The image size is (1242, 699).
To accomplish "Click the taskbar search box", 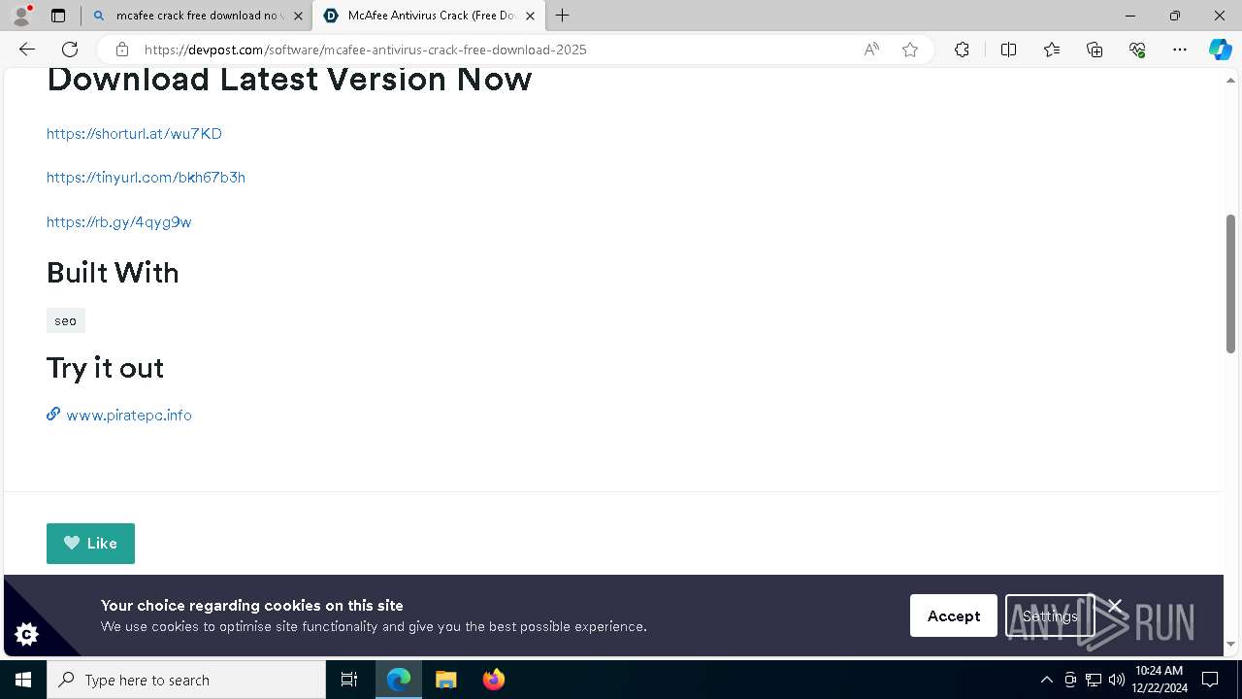I will [186, 680].
